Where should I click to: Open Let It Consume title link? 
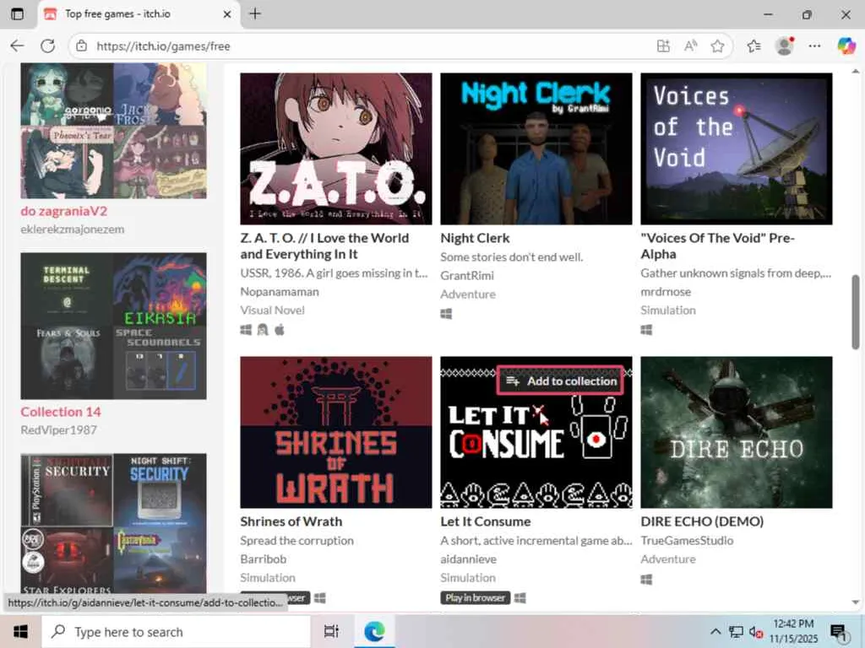pyautogui.click(x=486, y=521)
